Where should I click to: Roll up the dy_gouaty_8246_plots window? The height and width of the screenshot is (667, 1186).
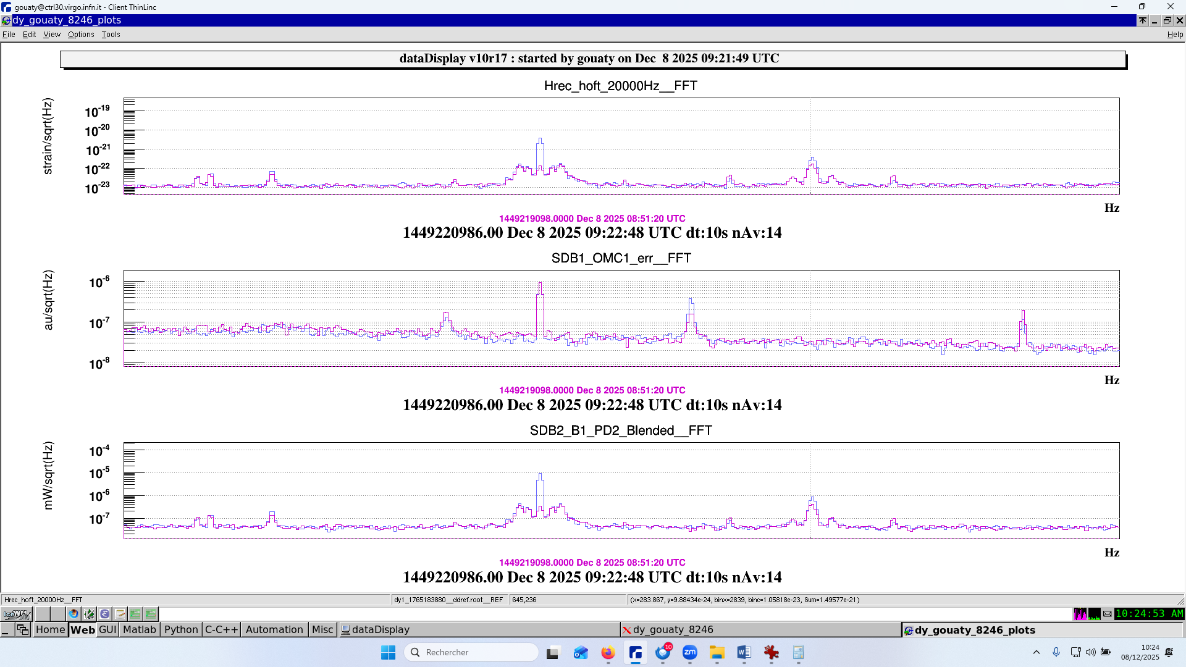tap(1143, 20)
